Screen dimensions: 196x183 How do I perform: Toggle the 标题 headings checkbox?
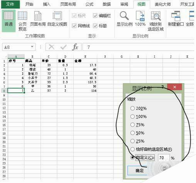95,26
